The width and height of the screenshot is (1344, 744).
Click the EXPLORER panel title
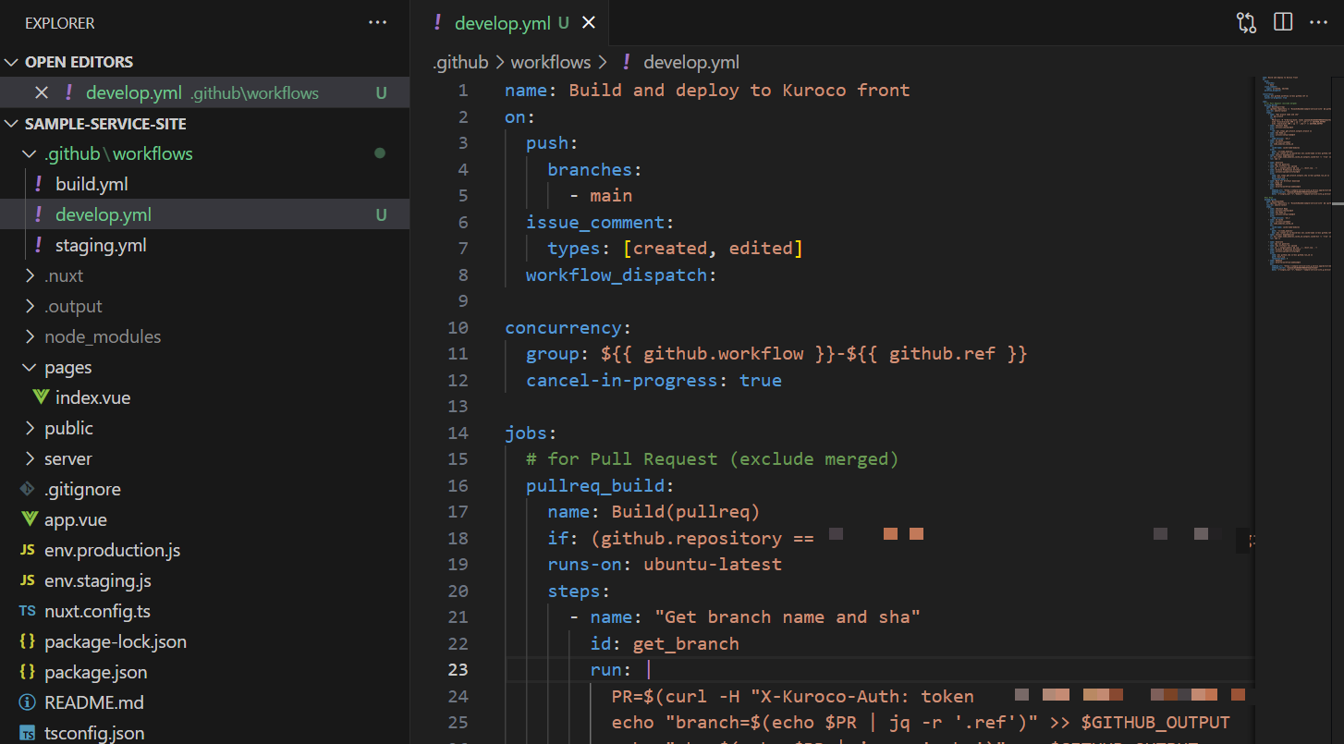click(x=60, y=23)
